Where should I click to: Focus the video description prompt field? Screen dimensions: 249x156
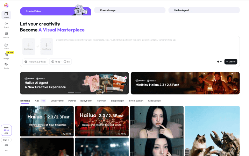[146, 47]
